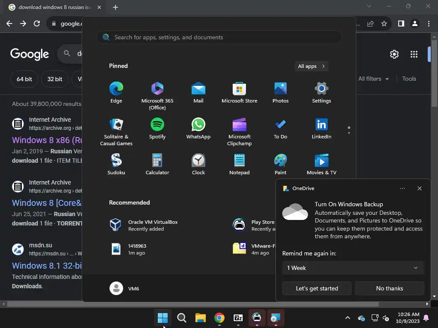The width and height of the screenshot is (438, 328).
Task: Open the recommended VMware file
Action: click(x=254, y=249)
